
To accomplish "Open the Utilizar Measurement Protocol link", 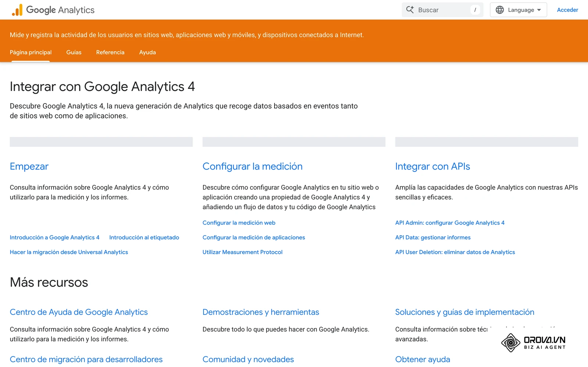I will (x=243, y=252).
